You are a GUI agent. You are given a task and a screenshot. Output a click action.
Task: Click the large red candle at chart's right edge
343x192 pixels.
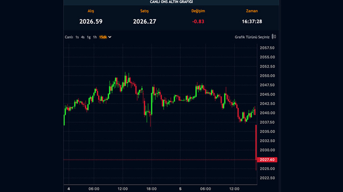256,147
